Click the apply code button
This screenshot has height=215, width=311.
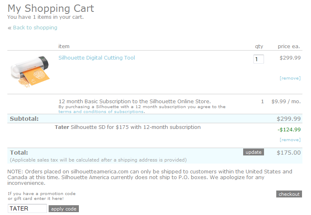(x=63, y=209)
